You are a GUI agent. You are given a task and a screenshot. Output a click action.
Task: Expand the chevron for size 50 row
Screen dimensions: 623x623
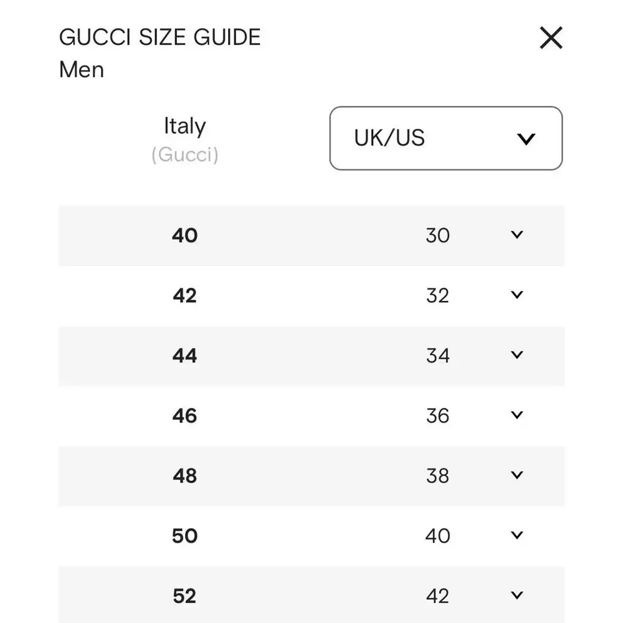[517, 535]
